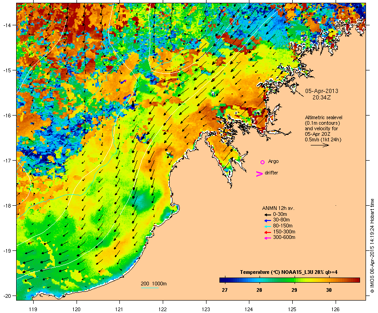This screenshot has height=313, width=378.
Task: Click the colorbar tick label '28'
Action: pos(259,290)
